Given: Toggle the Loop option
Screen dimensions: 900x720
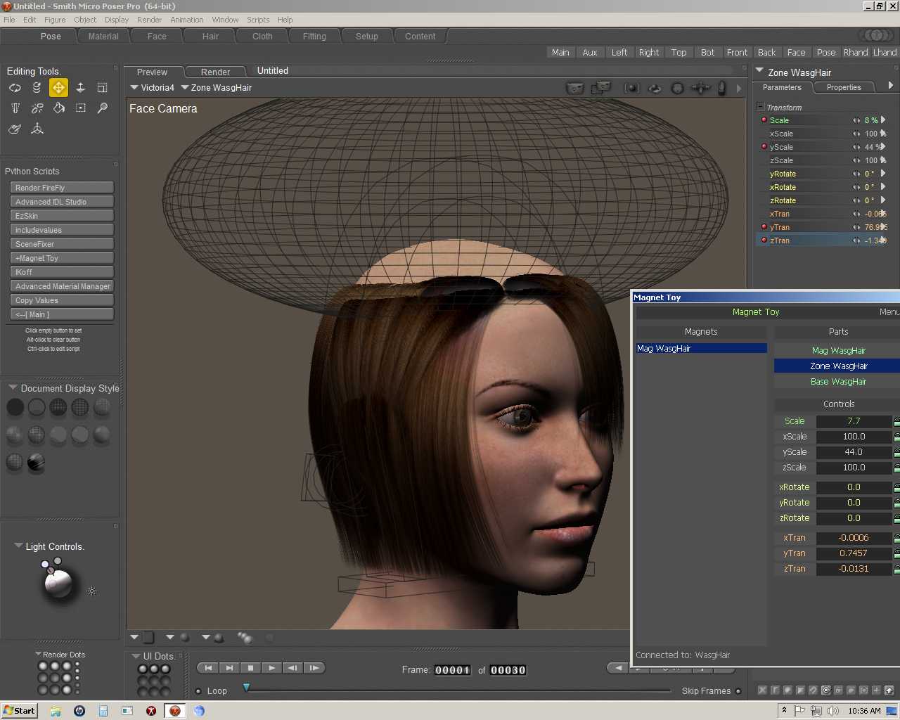Looking at the screenshot, I should pyautogui.click(x=198, y=691).
